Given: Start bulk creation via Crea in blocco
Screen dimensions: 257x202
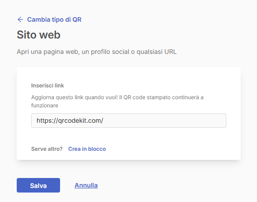Looking at the screenshot, I should pyautogui.click(x=87, y=149).
